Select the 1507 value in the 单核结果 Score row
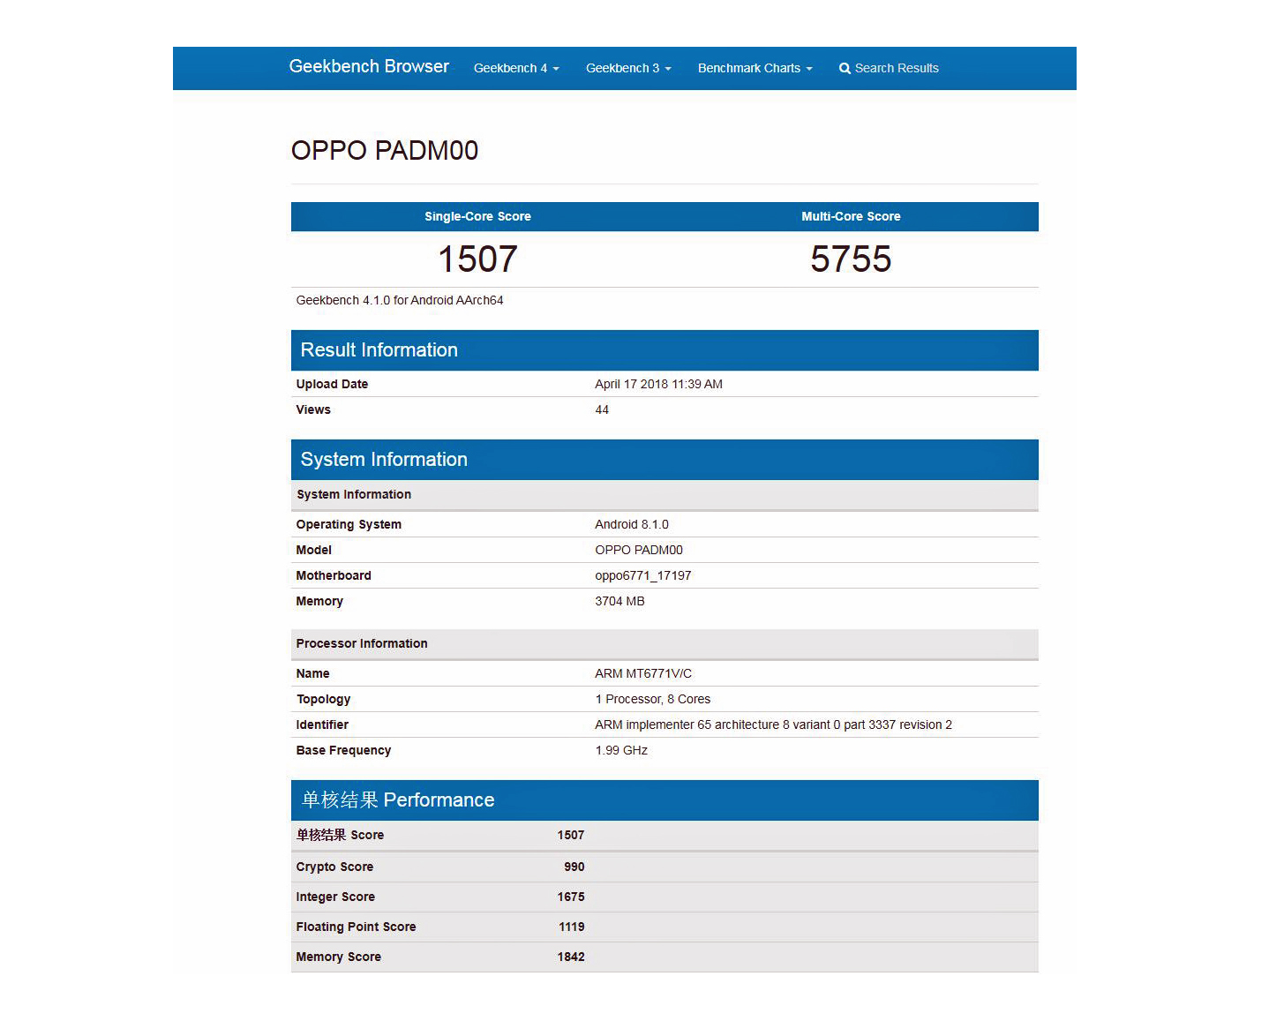The width and height of the screenshot is (1284, 1021). click(x=571, y=836)
